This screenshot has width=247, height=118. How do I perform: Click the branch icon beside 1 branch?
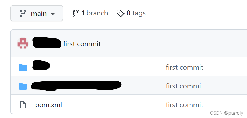76,13
